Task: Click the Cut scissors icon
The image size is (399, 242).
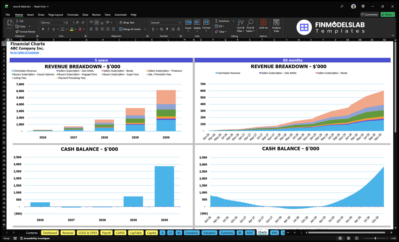Action: pos(17,21)
